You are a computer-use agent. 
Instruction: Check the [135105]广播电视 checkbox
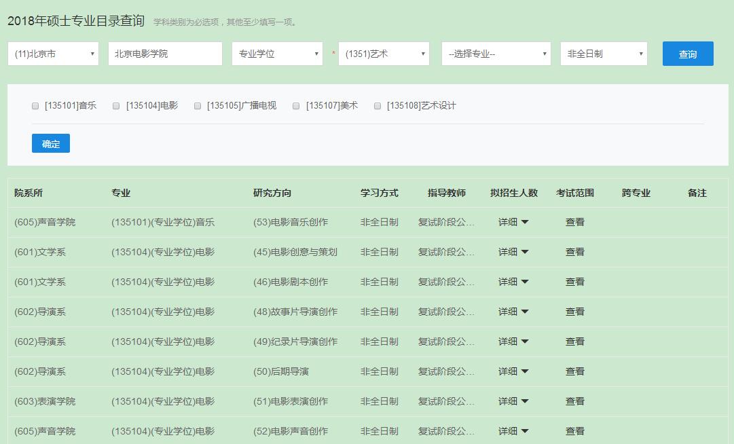tap(197, 105)
